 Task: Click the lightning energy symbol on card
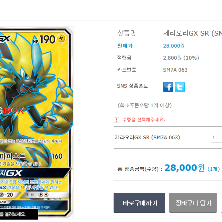61,38
